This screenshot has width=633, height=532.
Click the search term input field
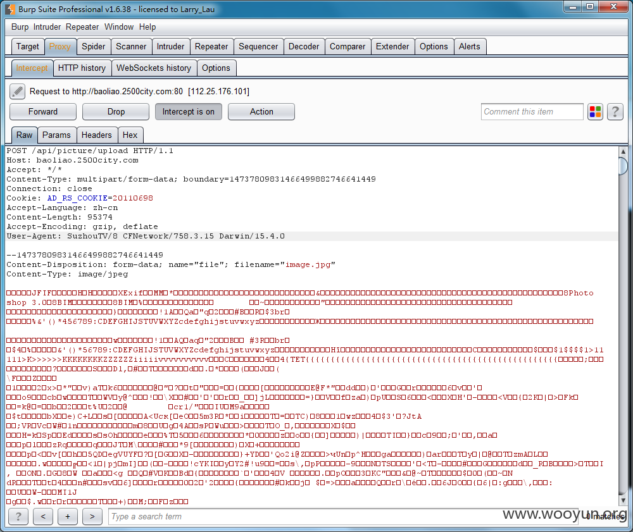coord(343,517)
